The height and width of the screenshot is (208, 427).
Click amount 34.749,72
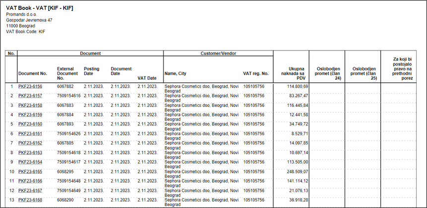point(299,124)
